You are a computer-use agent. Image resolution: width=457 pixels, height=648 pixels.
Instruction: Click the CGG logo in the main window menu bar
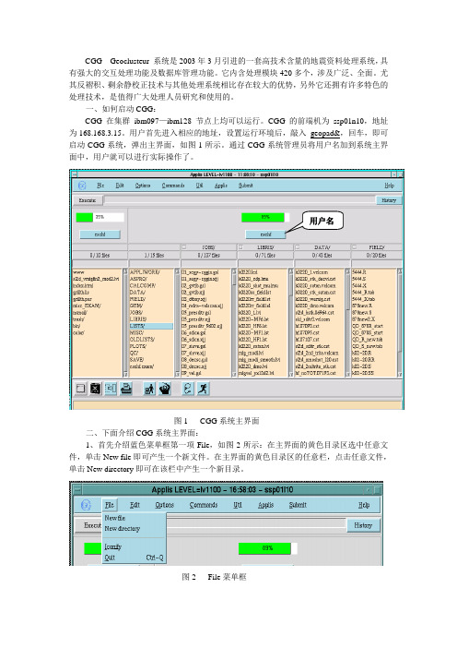[83, 186]
